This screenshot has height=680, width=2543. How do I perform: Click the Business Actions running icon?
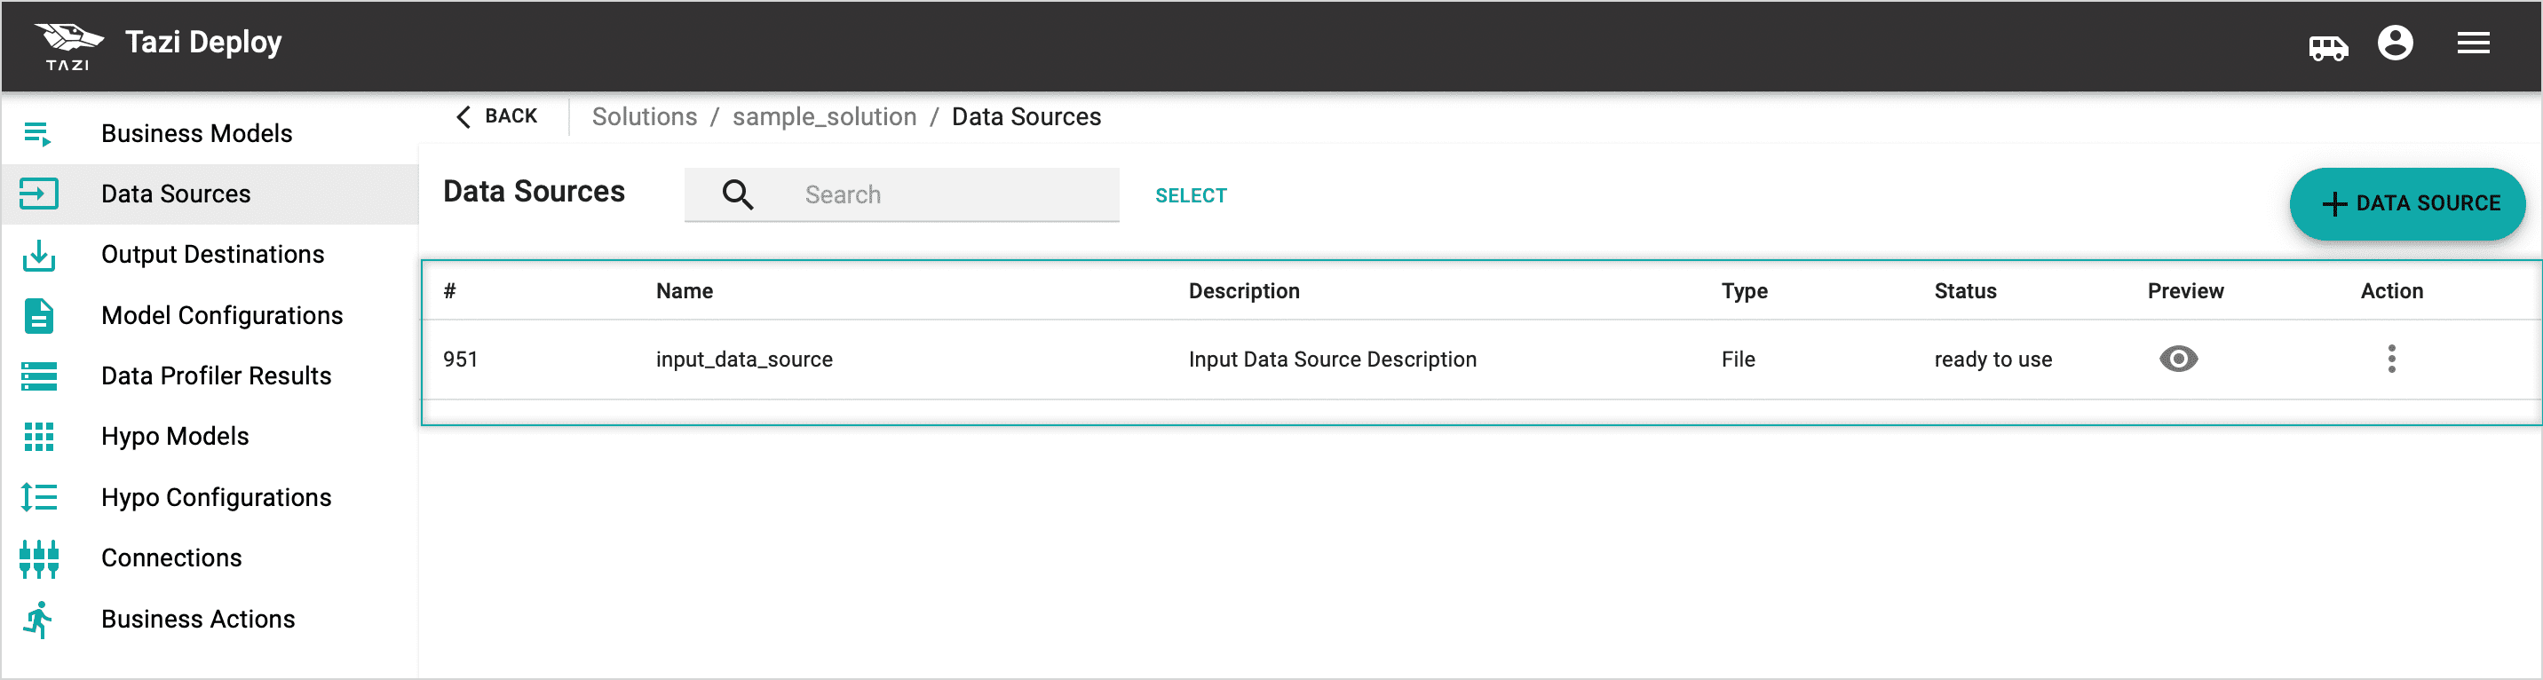click(x=38, y=620)
